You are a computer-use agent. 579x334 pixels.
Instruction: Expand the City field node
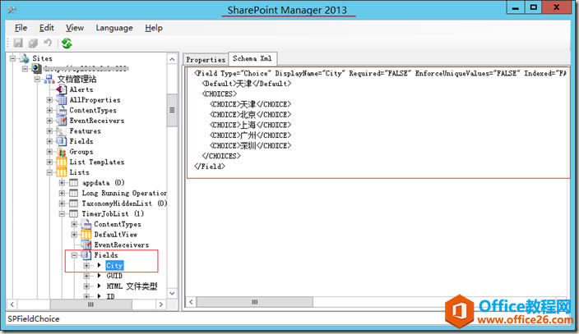[x=86, y=265]
